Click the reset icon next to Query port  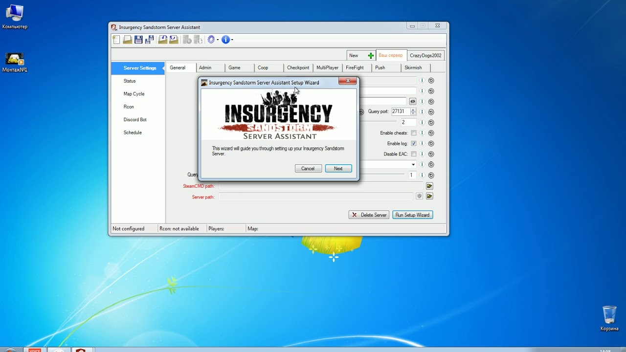coord(431,112)
